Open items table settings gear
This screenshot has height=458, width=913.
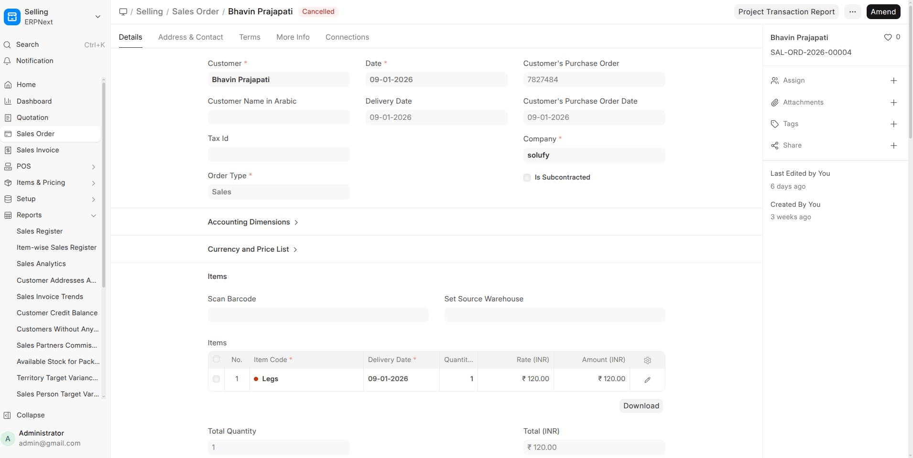click(x=647, y=361)
